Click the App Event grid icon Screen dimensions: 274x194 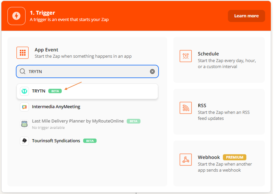pyautogui.click(x=23, y=53)
